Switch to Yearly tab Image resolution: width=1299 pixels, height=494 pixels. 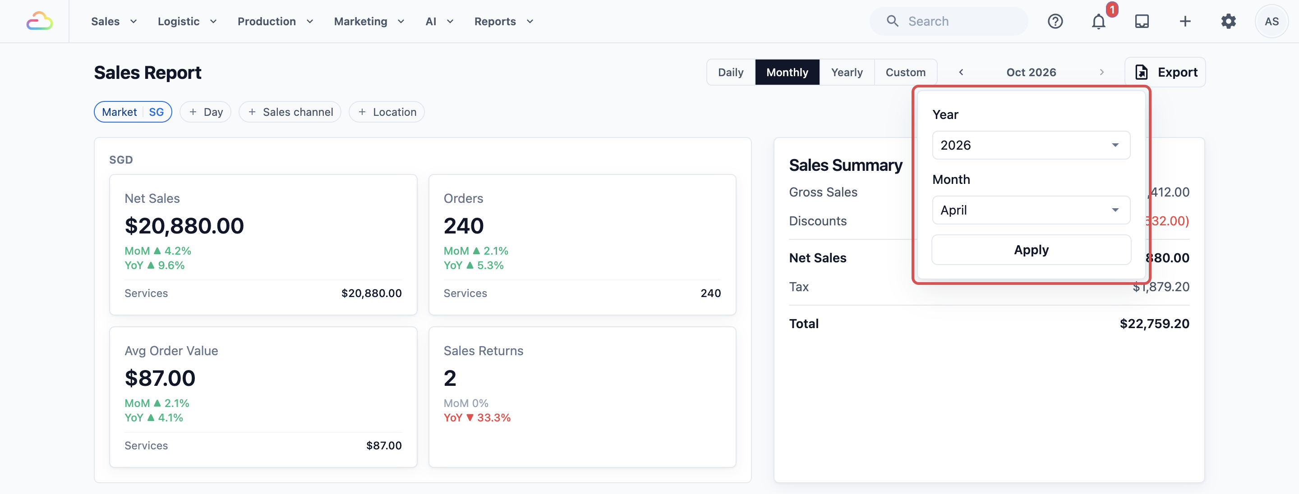tap(847, 72)
